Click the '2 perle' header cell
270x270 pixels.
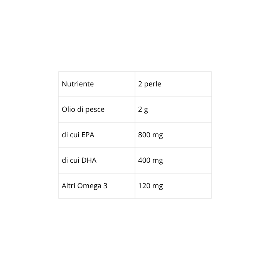150,84
